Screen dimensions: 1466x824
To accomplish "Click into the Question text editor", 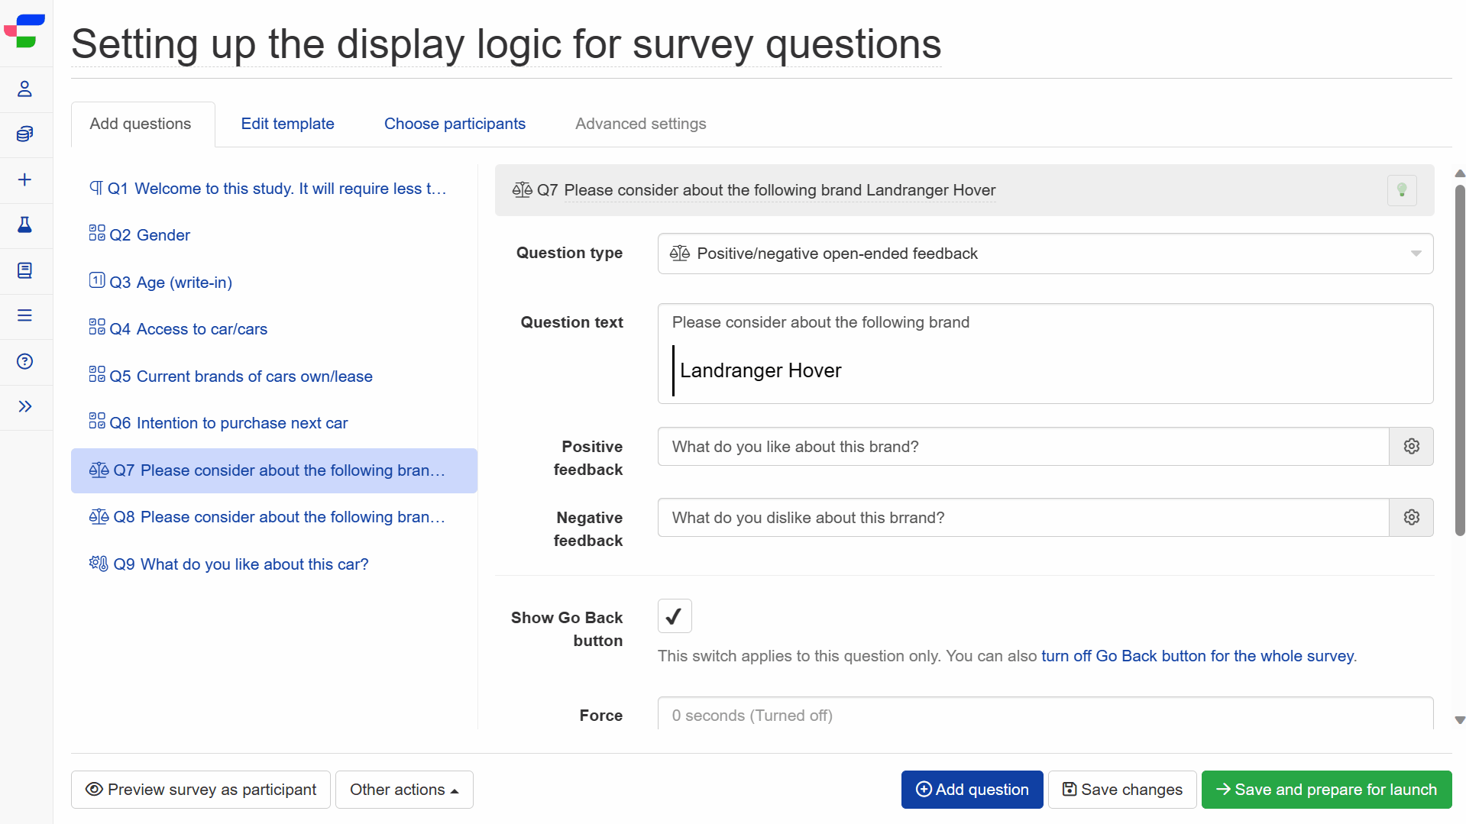I will tap(1045, 354).
